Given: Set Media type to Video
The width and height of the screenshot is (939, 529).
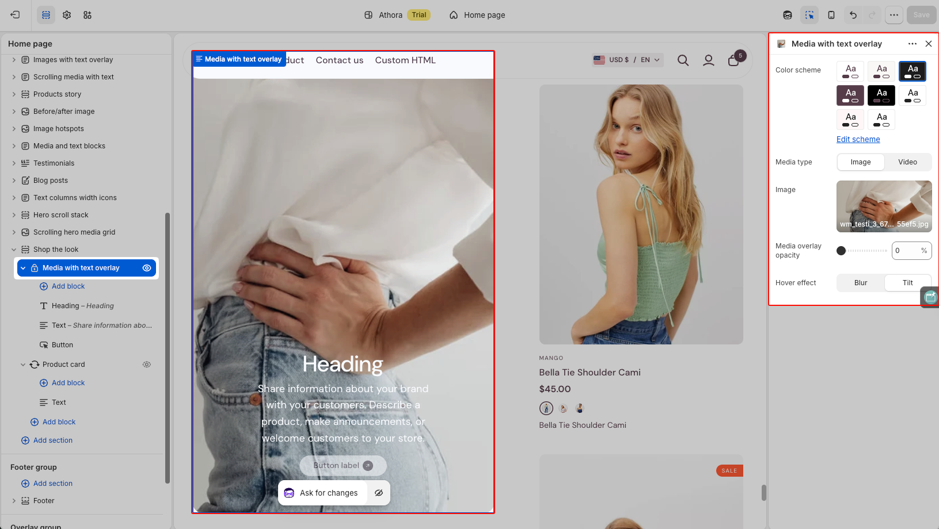Looking at the screenshot, I should click(x=908, y=162).
